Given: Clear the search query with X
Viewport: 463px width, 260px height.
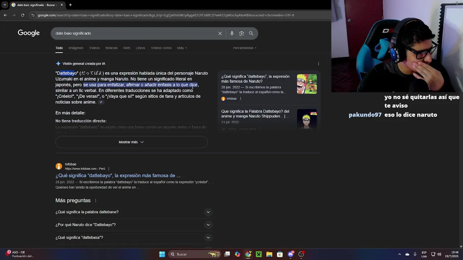Looking at the screenshot, I should [220, 33].
